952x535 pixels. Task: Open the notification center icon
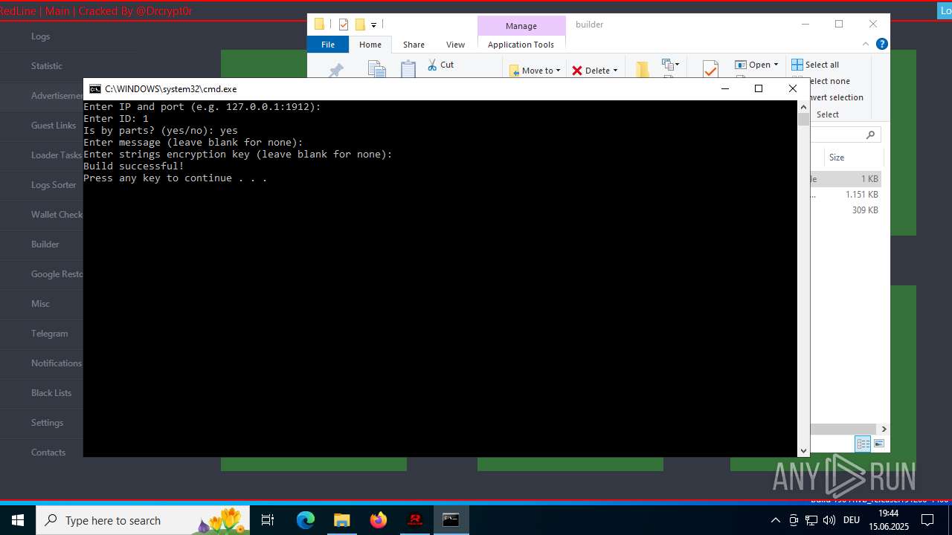927,520
